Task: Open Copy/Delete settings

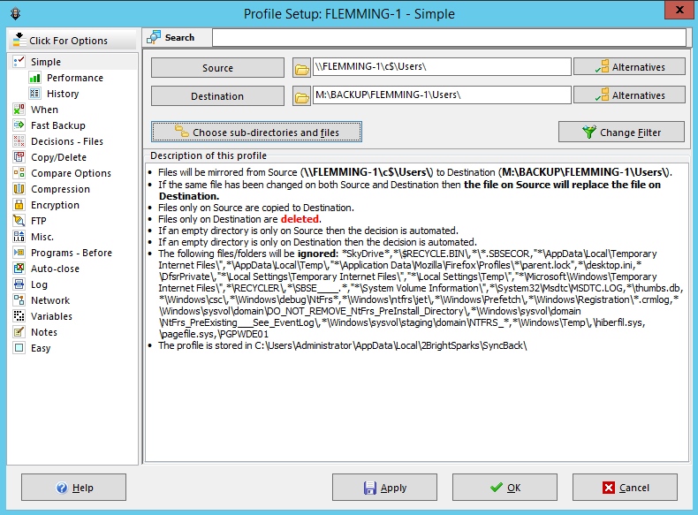Action: click(x=58, y=157)
